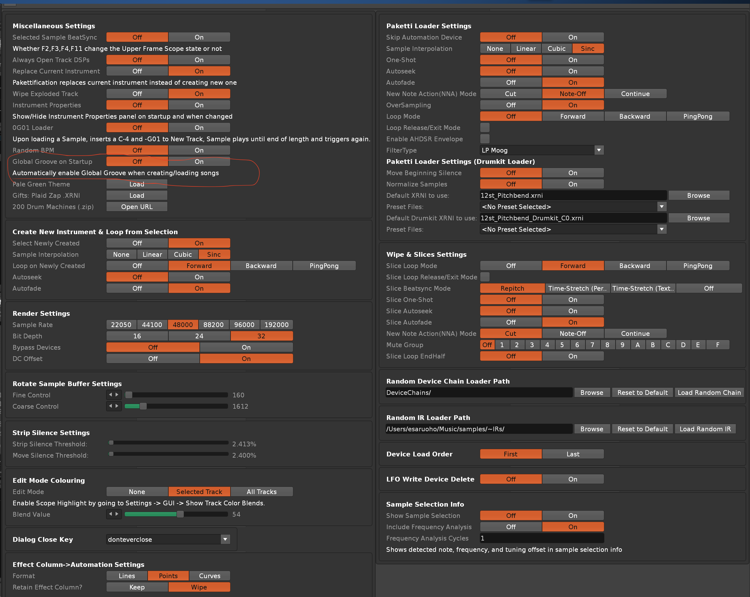The height and width of the screenshot is (597, 750).
Task: Select 44100 sample rate
Action: pos(152,325)
